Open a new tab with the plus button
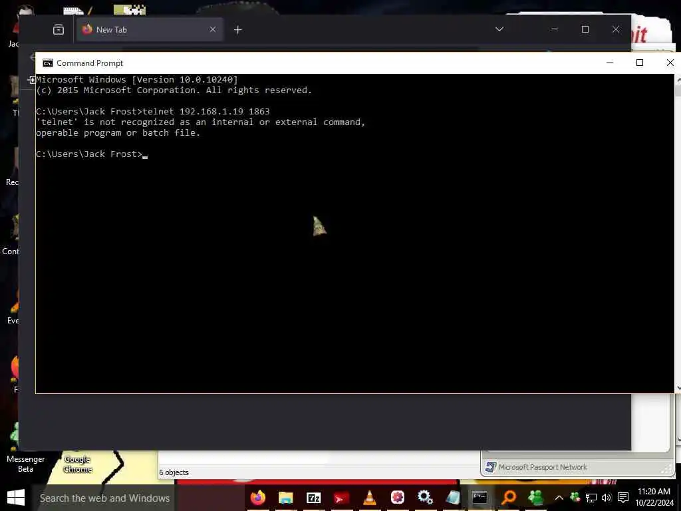Viewport: 681px width, 511px height. coord(237,29)
